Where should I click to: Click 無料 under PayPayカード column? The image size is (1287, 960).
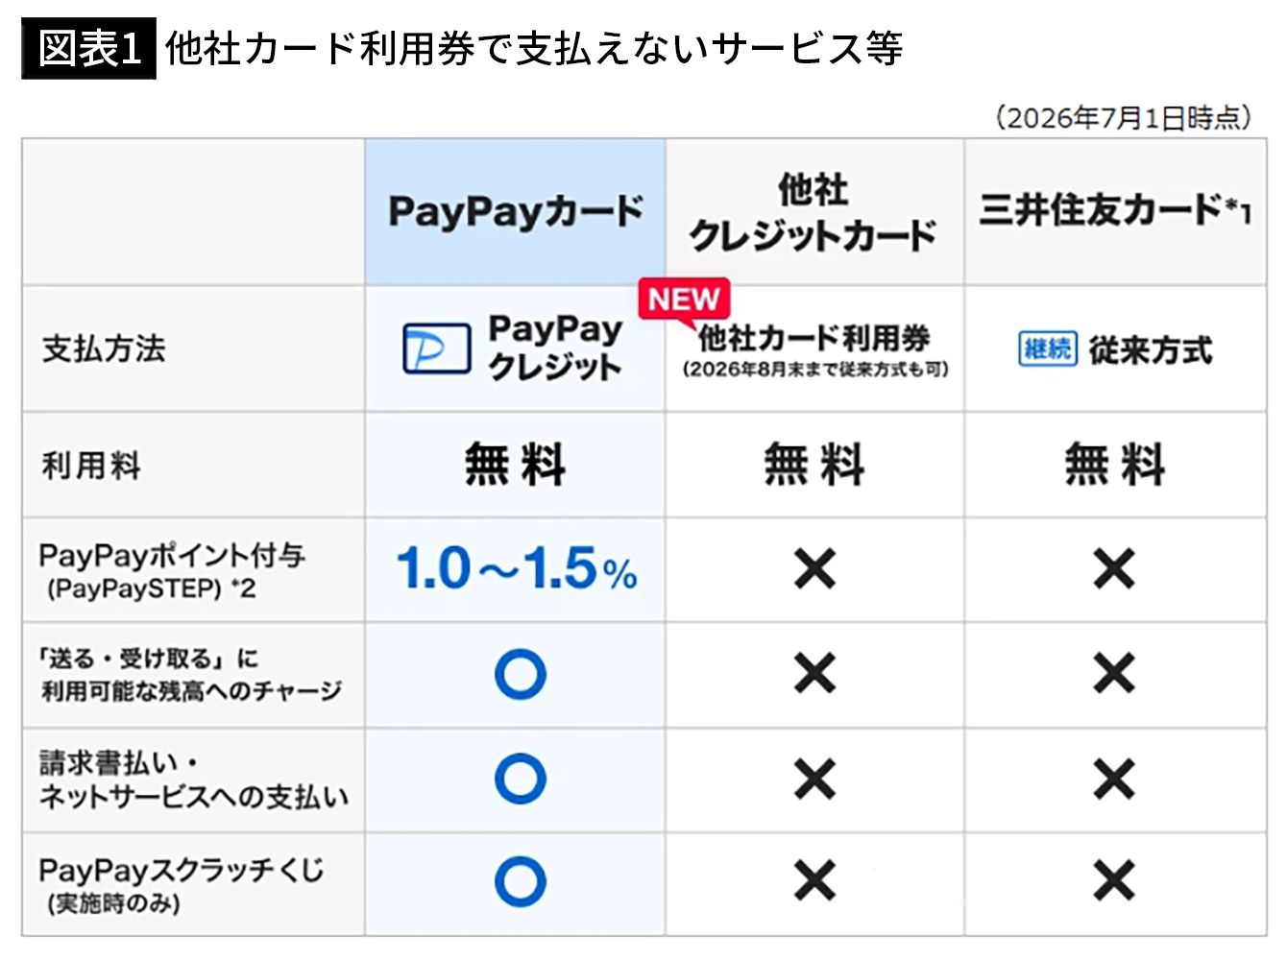pos(515,465)
